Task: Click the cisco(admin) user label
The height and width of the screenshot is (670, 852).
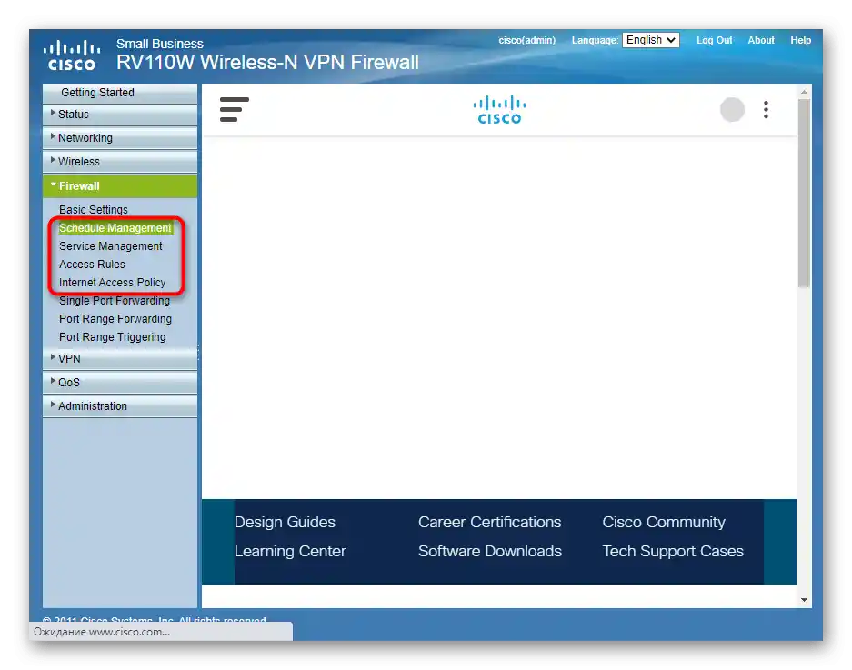Action: (x=527, y=40)
